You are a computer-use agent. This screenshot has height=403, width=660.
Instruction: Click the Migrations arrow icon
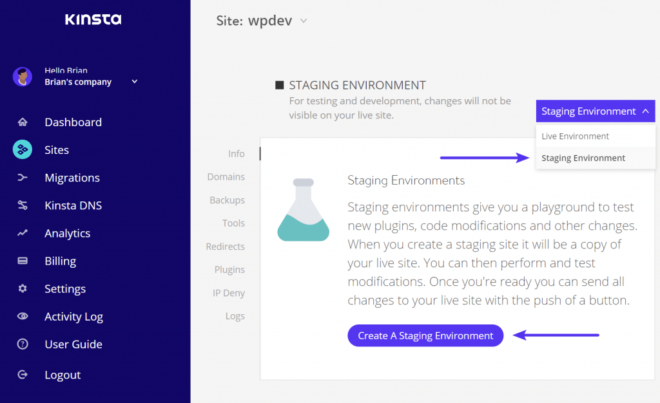coord(23,178)
